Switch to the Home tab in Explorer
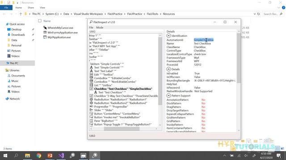286x160 pixels. [x=19, y=8]
